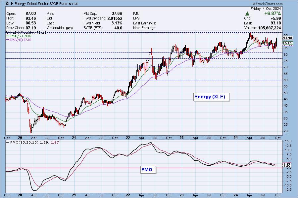Click the Bid: label

50,18
